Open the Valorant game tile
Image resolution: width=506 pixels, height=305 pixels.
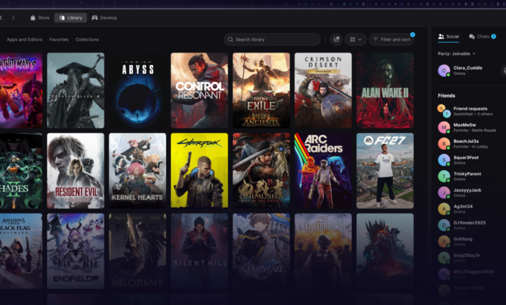[138, 250]
